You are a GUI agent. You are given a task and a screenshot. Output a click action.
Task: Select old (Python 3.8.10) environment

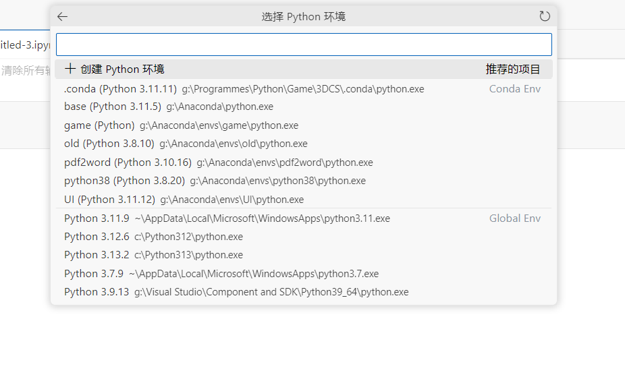tap(304, 144)
